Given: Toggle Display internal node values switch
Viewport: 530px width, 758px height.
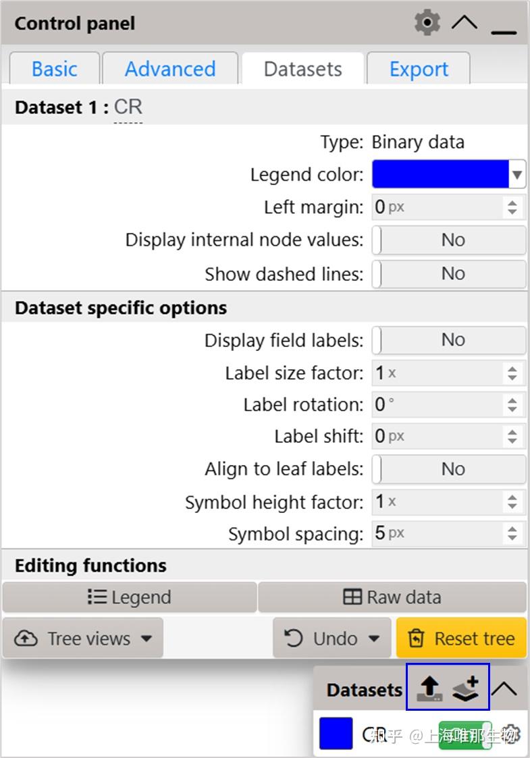Looking at the screenshot, I should click(x=448, y=240).
